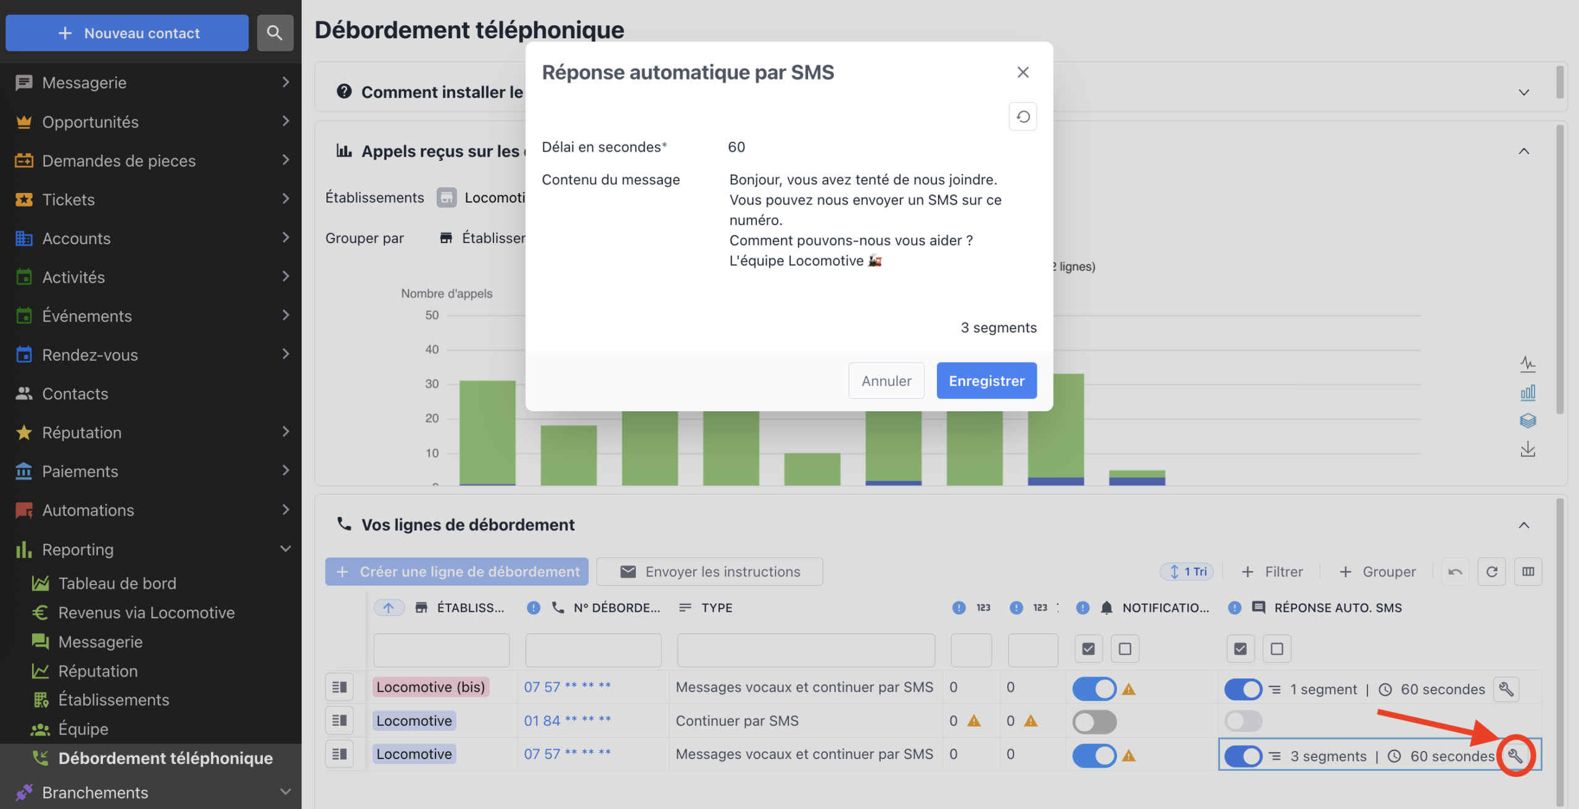Check the checked filter under Notification column
The image size is (1579, 809).
click(x=1089, y=649)
